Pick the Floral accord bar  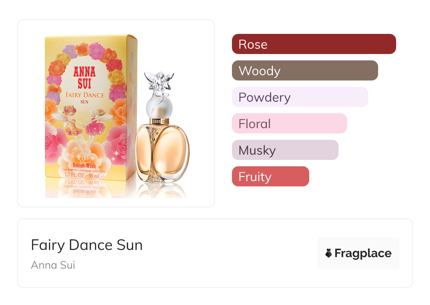coord(289,124)
